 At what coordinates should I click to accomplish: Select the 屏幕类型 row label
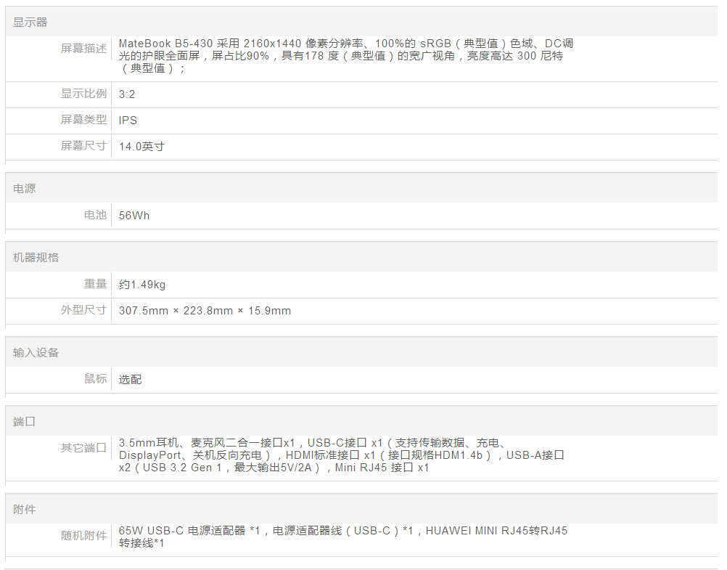click(x=83, y=120)
